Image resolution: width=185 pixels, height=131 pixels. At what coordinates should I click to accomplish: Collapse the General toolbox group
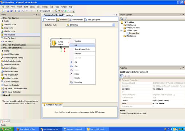(x=2, y=95)
